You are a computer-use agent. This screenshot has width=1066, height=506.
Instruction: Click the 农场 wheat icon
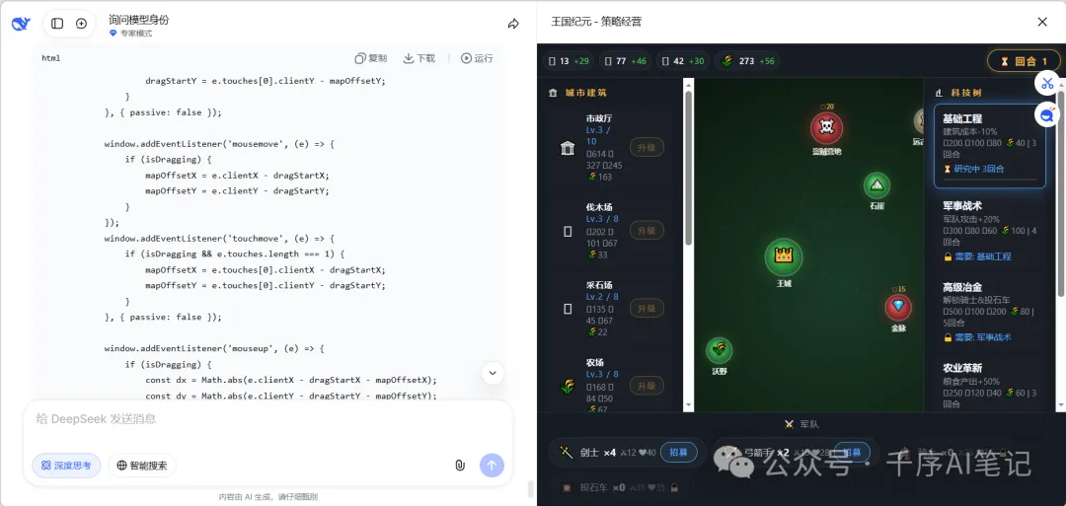(x=568, y=387)
